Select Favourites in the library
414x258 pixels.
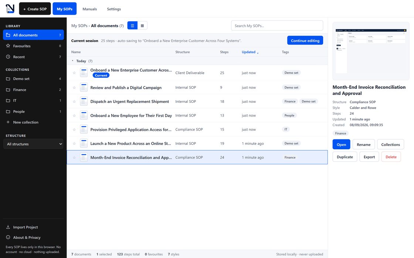[33, 46]
